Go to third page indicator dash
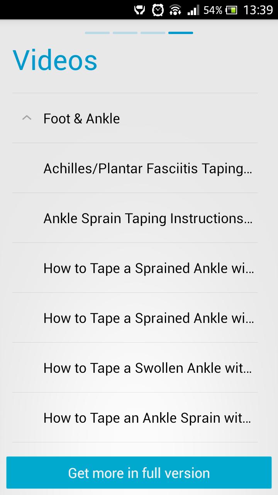278x495 pixels. pos(153,33)
